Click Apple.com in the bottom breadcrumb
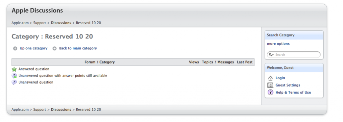The height and width of the screenshot is (122, 343). pyautogui.click(x=20, y=110)
